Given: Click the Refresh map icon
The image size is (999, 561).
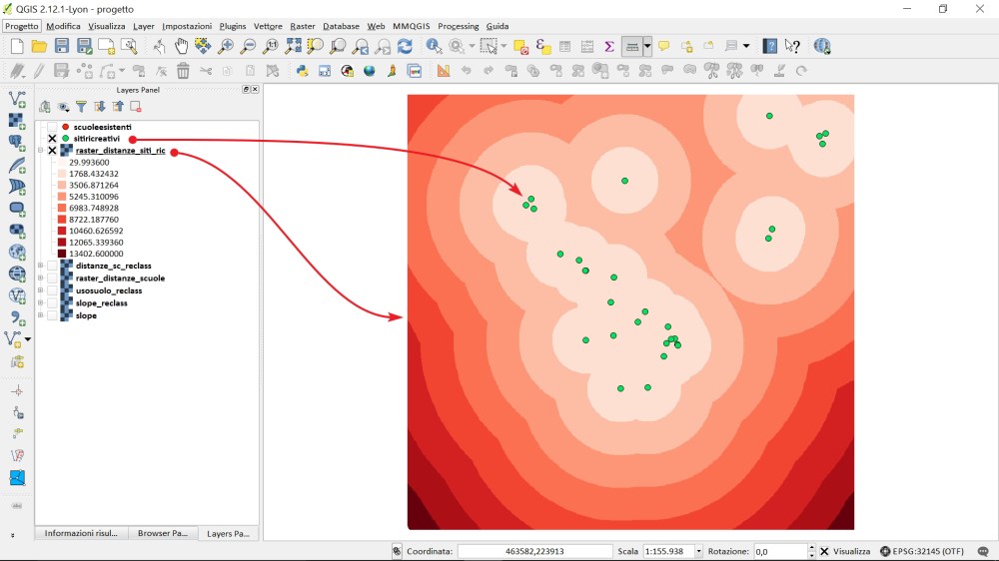Looking at the screenshot, I should click(x=405, y=46).
